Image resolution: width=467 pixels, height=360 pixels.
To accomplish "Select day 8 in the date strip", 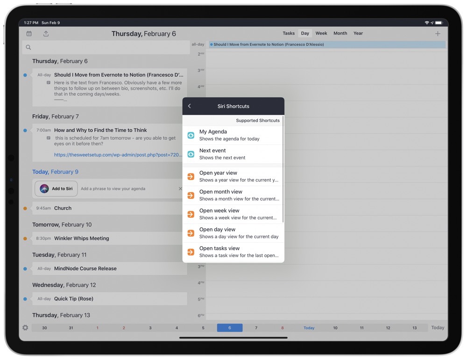I will coord(283,328).
